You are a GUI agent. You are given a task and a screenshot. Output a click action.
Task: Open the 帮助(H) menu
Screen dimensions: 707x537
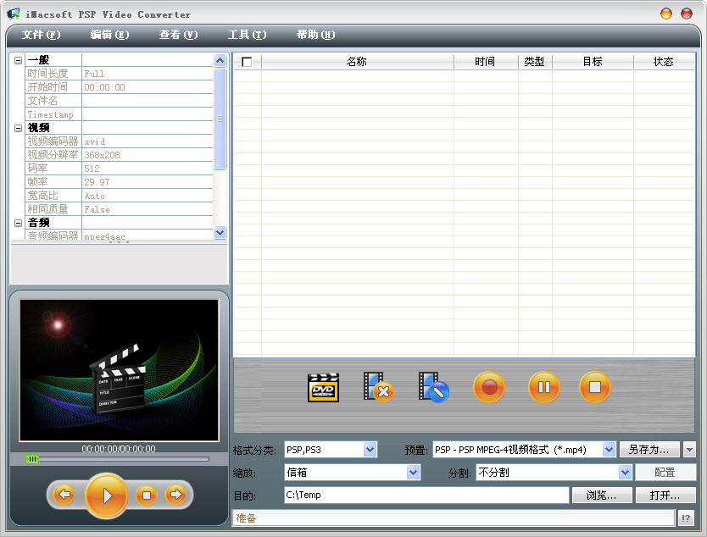tap(315, 35)
